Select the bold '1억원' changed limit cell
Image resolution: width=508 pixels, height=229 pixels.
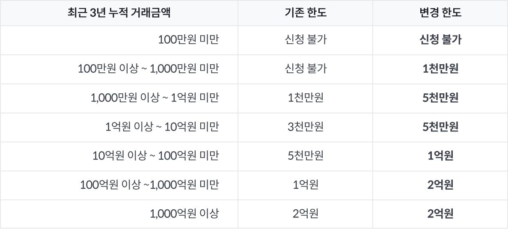[x=440, y=156]
